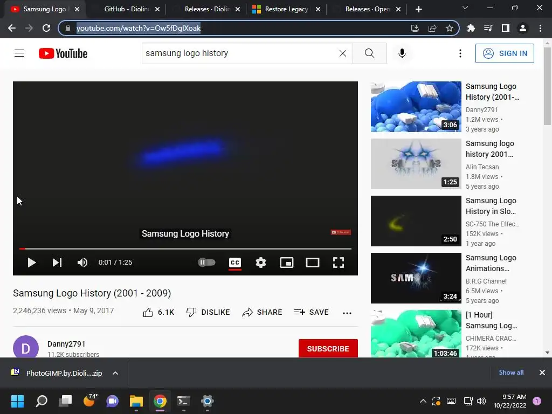This screenshot has width=552, height=414.
Task: Switch to theater mode
Action: (313, 263)
